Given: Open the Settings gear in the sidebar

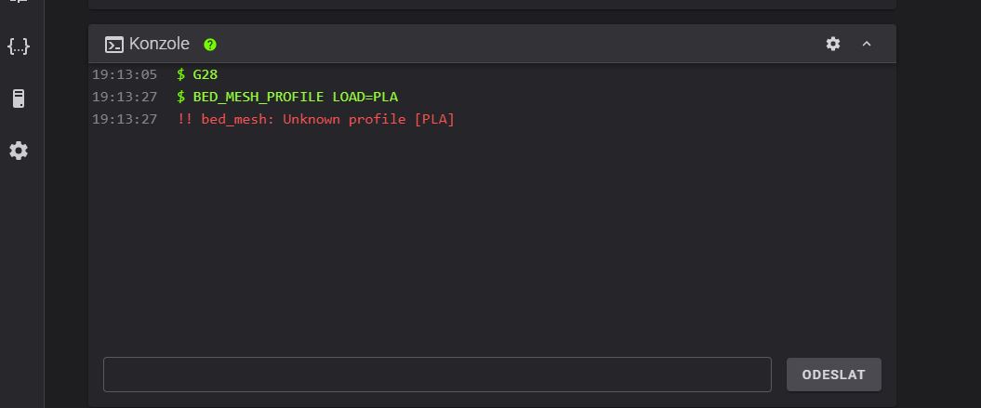Looking at the screenshot, I should (19, 151).
